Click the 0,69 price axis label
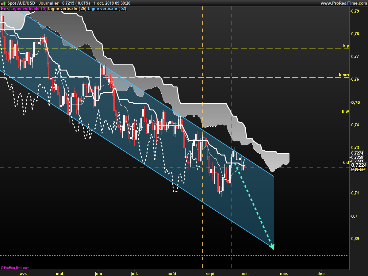Viewport: 368px width, 276px height. click(355, 239)
